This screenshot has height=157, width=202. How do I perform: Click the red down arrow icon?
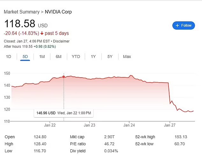click(x=42, y=33)
